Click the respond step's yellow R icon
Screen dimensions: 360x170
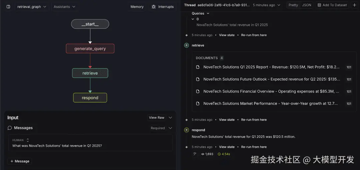[186, 130]
